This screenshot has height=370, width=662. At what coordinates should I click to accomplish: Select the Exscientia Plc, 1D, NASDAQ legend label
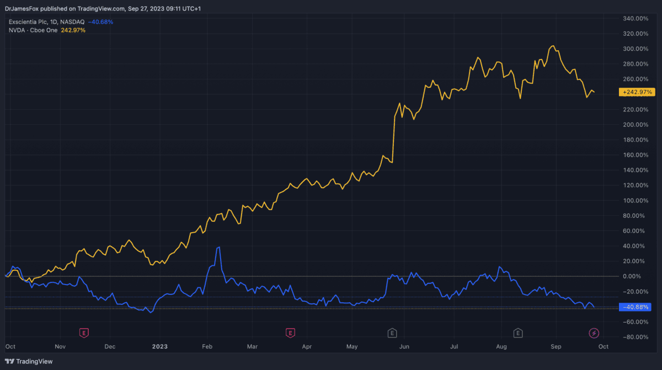[x=46, y=22]
